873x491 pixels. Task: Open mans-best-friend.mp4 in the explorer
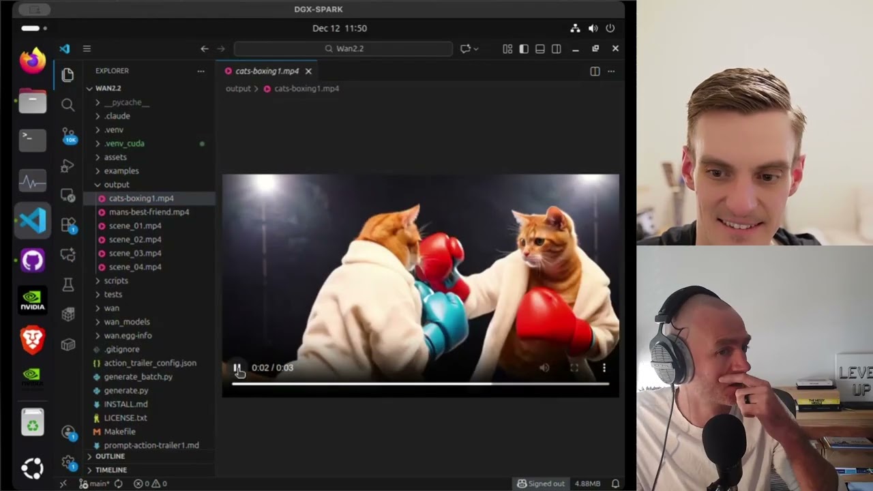tap(149, 212)
